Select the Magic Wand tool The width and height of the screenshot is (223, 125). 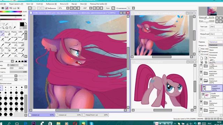[7, 24]
